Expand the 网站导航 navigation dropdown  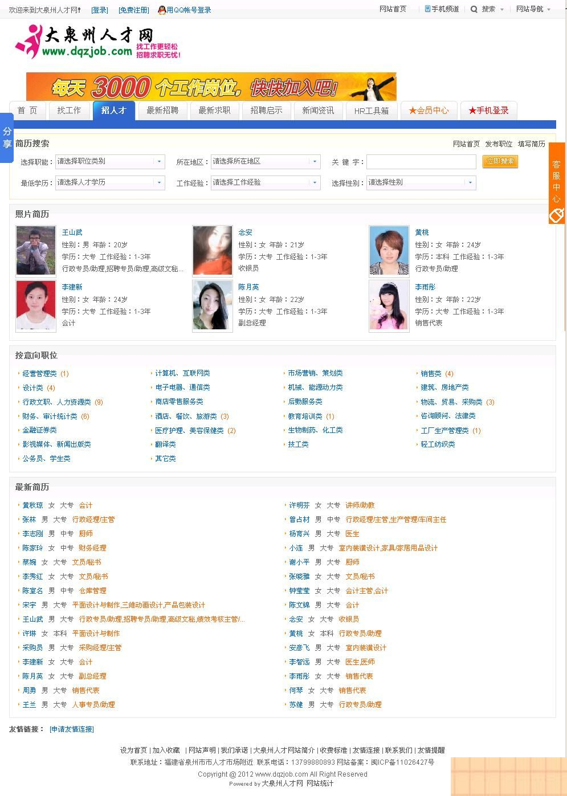pos(532,9)
